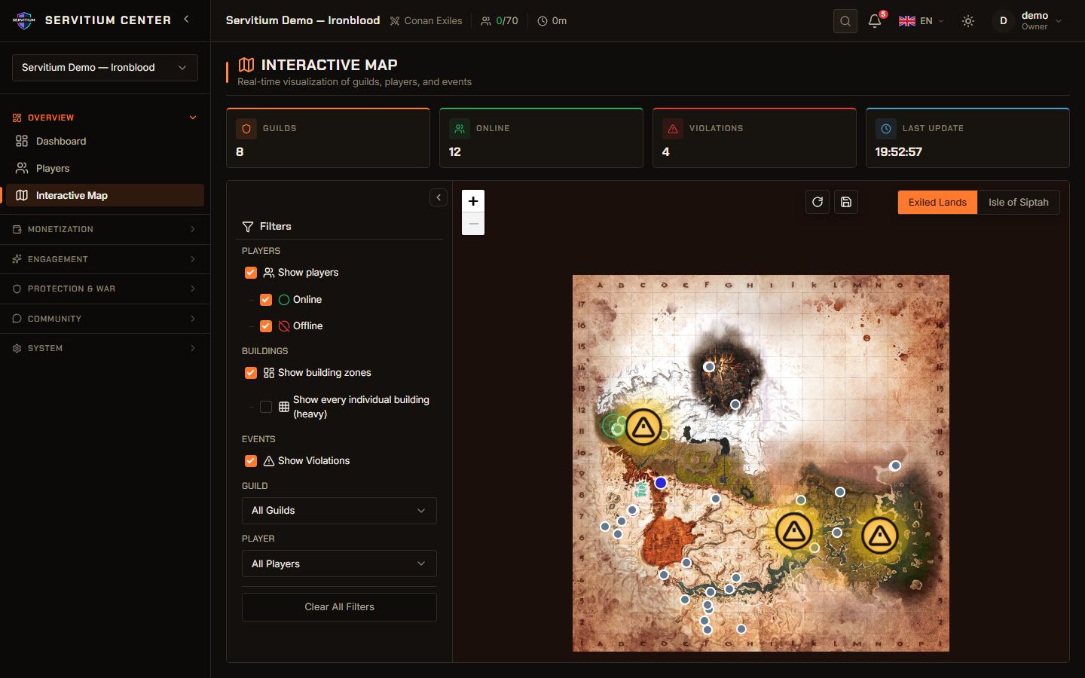Expand the System sidebar section

(x=105, y=348)
